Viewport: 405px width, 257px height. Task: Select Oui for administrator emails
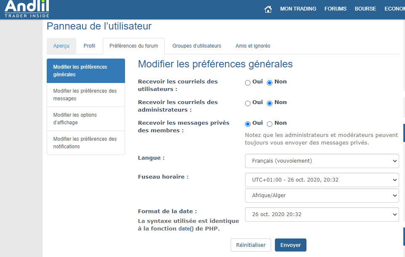[248, 103]
